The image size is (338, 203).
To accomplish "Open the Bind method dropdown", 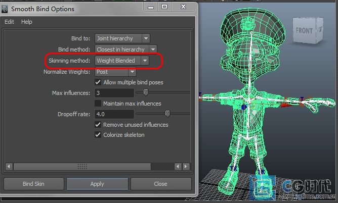I will pyautogui.click(x=126, y=49).
